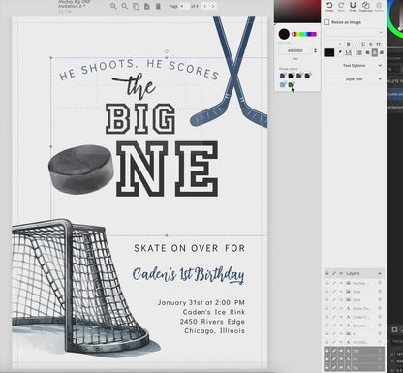Click the zoom in magnifier icon

(113, 6)
